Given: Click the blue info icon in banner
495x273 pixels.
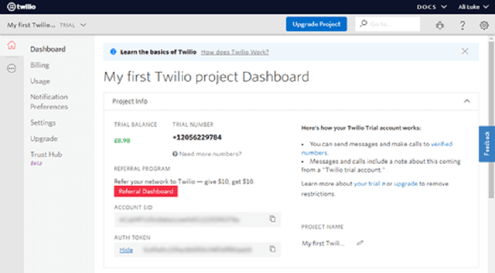Looking at the screenshot, I should tap(113, 52).
